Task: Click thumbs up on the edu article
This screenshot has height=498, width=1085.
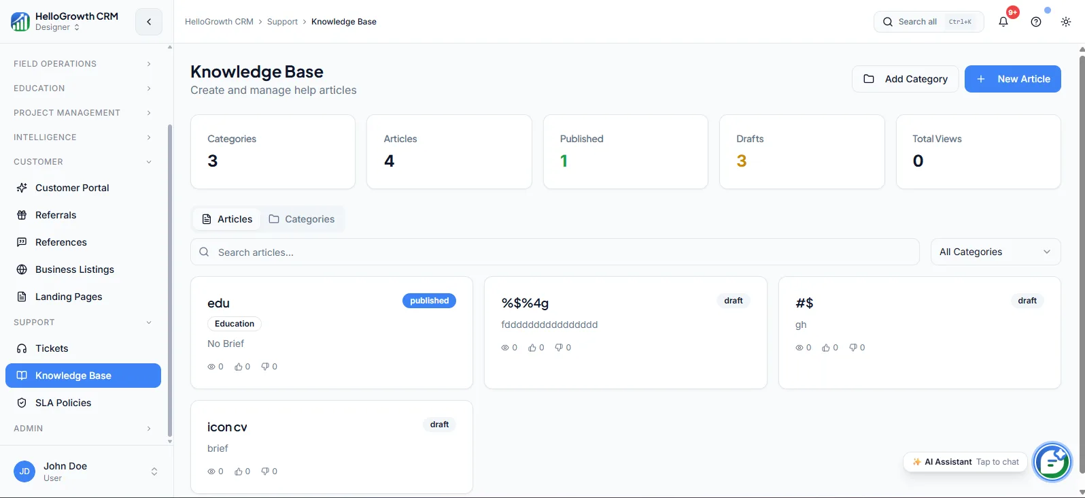Action: (x=239, y=367)
